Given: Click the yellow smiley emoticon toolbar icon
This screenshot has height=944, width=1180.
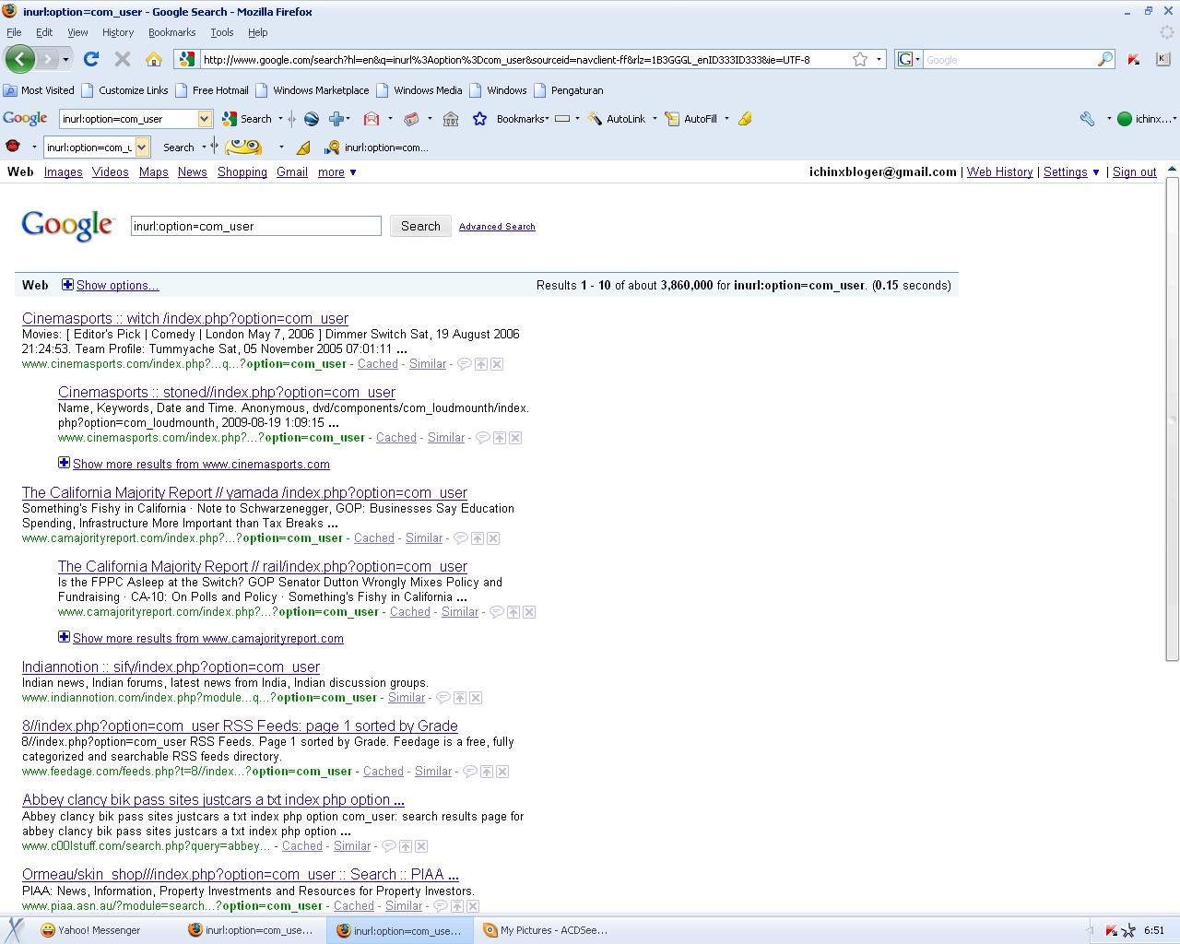Looking at the screenshot, I should 243,147.
